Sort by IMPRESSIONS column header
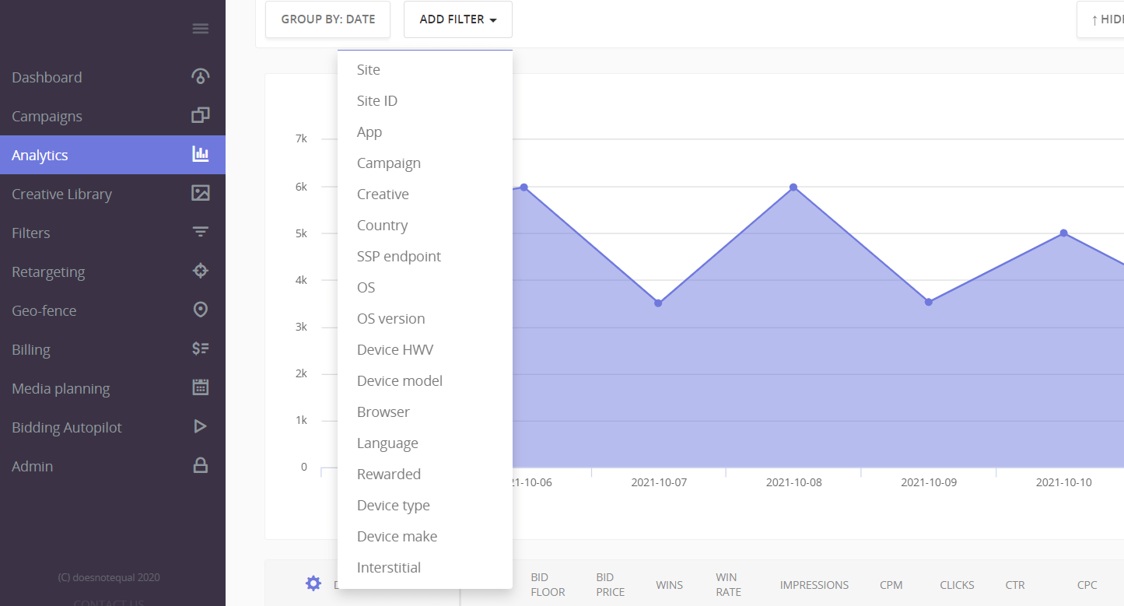1124x606 pixels. pyautogui.click(x=814, y=585)
